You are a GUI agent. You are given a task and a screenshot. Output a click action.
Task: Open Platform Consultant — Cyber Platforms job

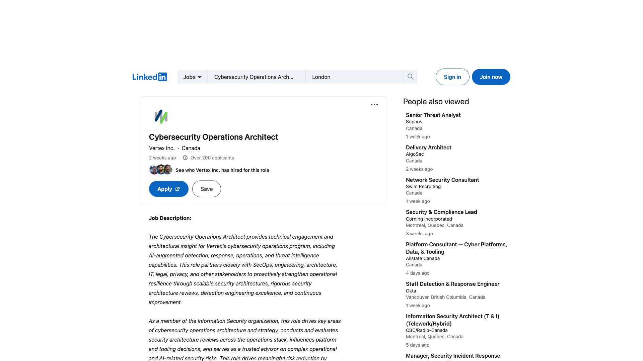tap(456, 248)
